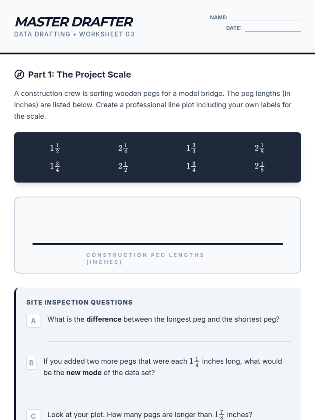Click the letter B question badge
Screen dimensions: 315x420
click(31, 363)
